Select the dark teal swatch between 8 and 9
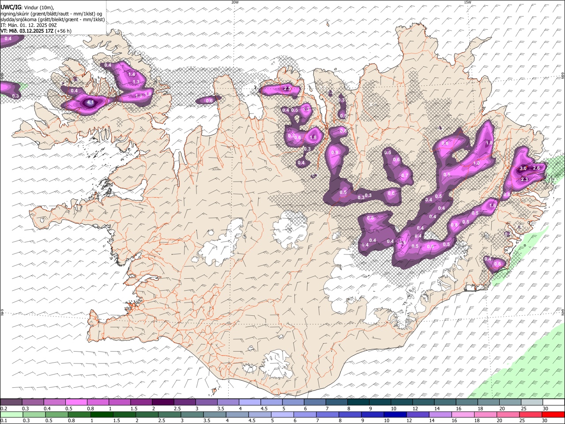Image resolution: width=565 pixels, height=424 pixels. coord(358,402)
